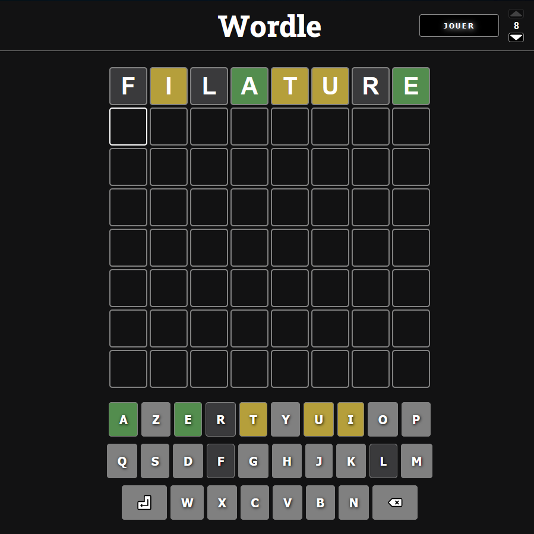Click the yellow U tile in first guess
Image resolution: width=534 pixels, height=534 pixels.
point(330,86)
